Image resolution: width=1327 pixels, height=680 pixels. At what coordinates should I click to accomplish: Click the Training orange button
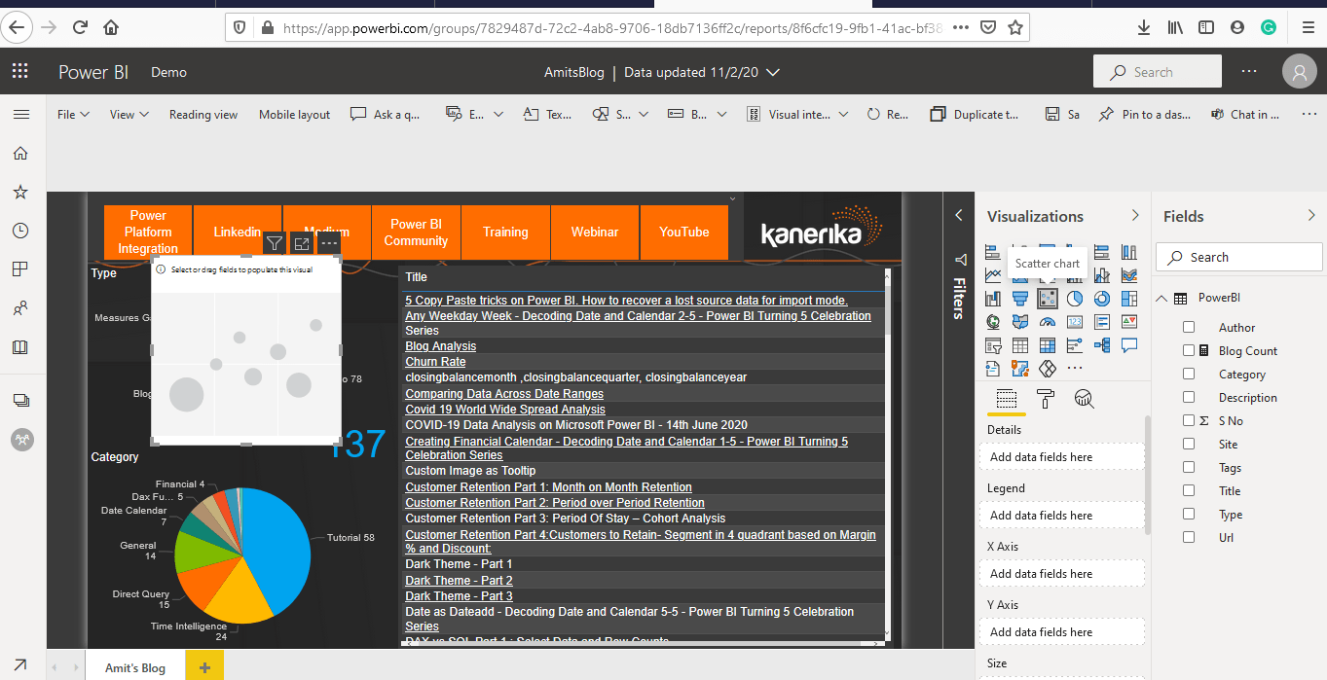(505, 232)
